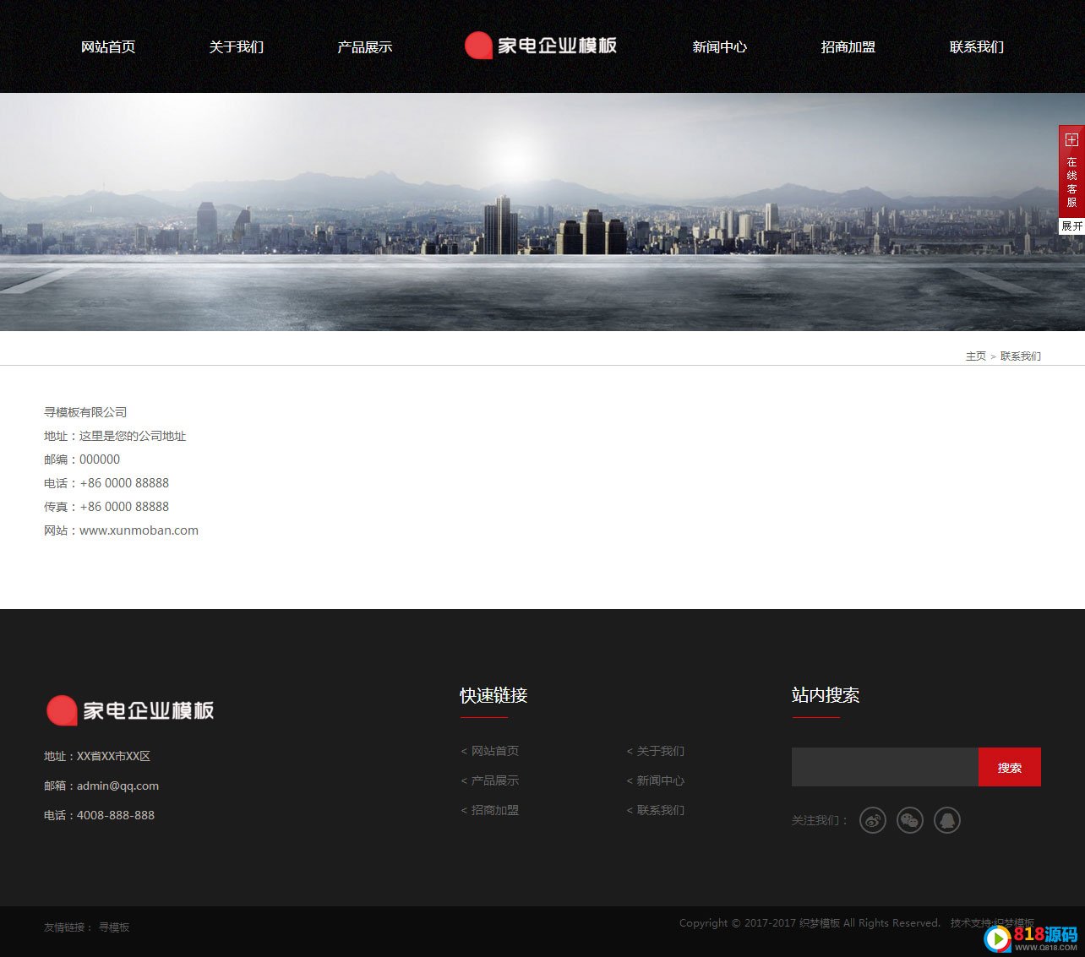1085x957 pixels.
Task: Click footer quick link 招商加盟
Action: coord(494,810)
